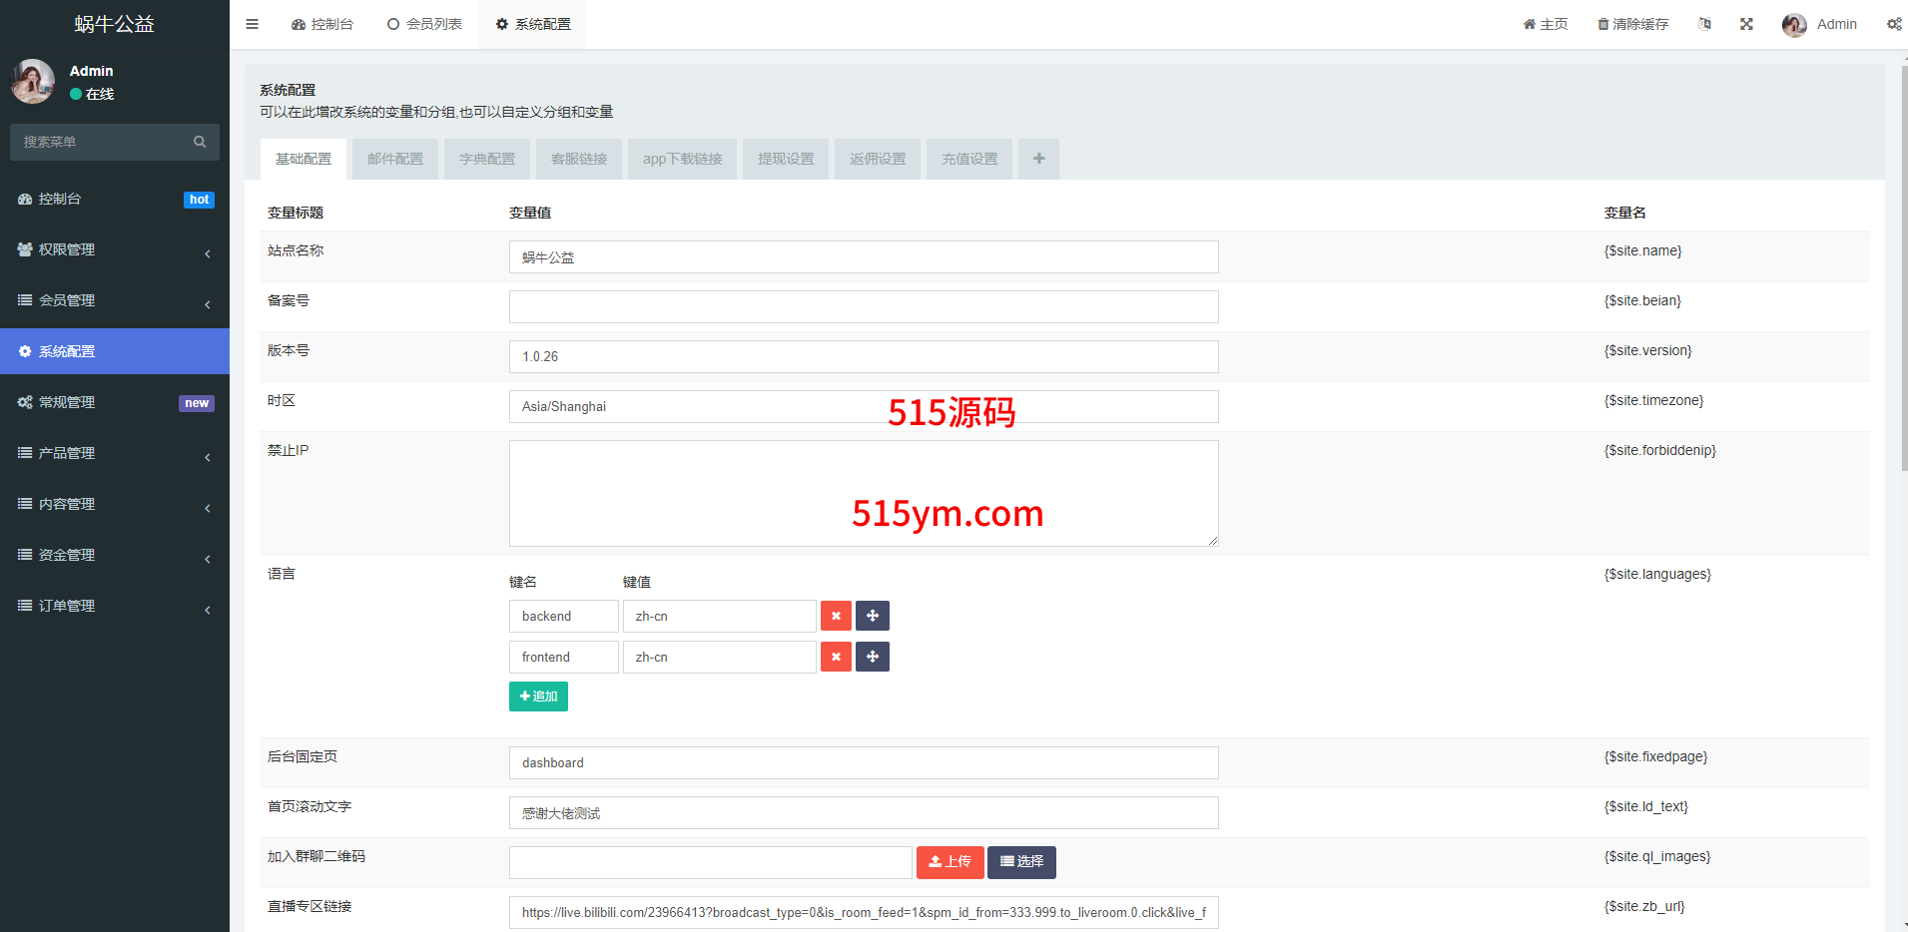Click the 版本号 input field

(x=863, y=356)
